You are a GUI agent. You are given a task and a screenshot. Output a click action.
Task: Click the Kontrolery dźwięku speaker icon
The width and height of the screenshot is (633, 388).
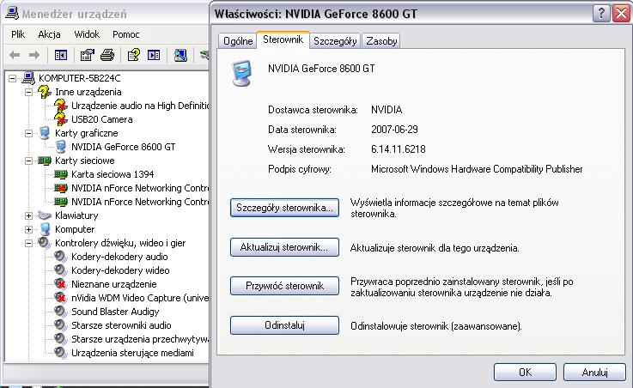tap(44, 242)
